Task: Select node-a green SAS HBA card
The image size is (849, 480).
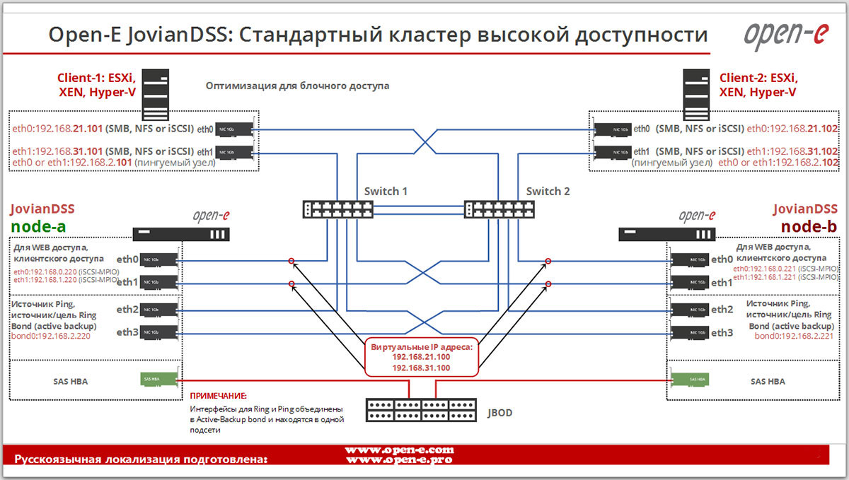Action: tap(158, 380)
